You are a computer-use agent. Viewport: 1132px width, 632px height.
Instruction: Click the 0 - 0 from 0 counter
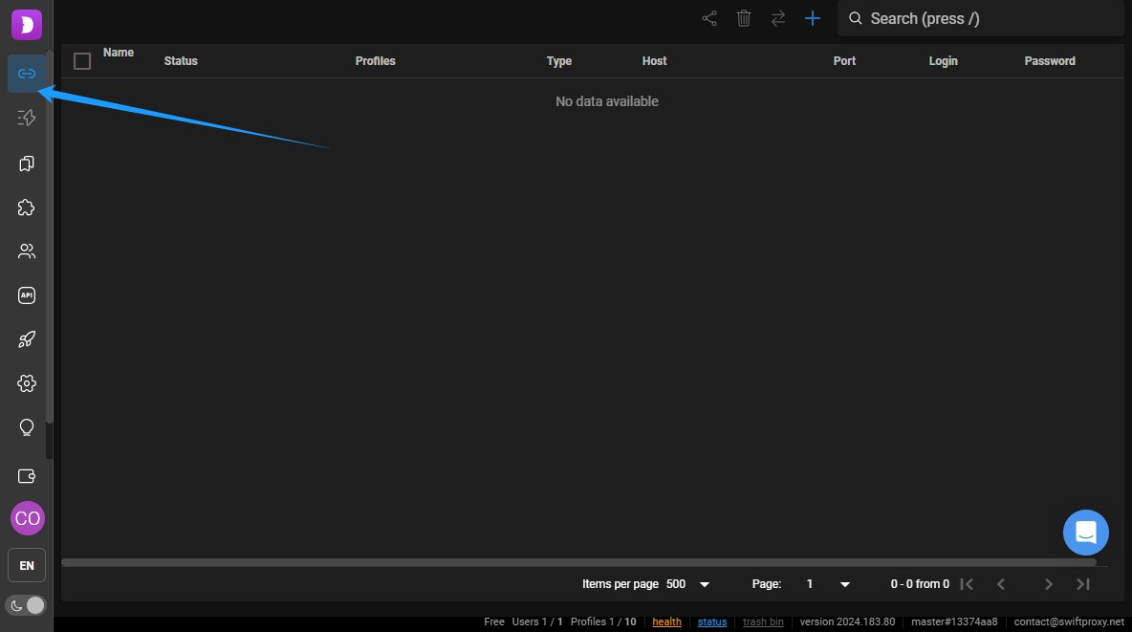920,584
